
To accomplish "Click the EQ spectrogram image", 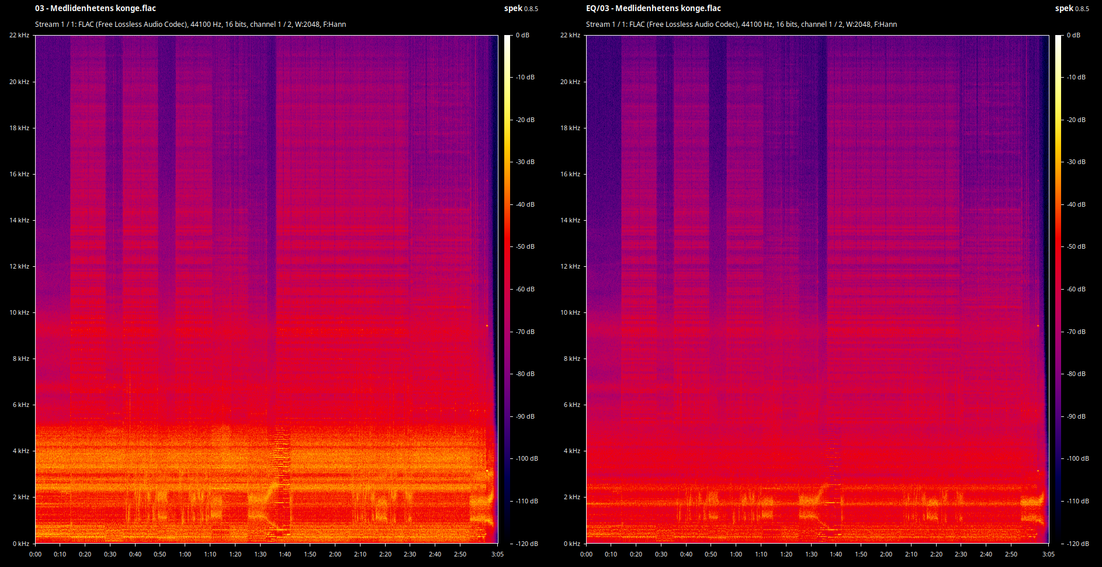I will pyautogui.click(x=817, y=289).
